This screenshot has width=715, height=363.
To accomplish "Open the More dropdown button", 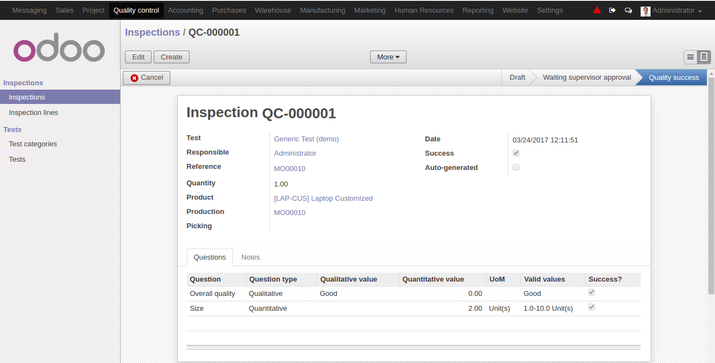I will pos(388,57).
